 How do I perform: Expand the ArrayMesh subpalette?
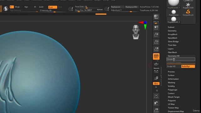172,34
